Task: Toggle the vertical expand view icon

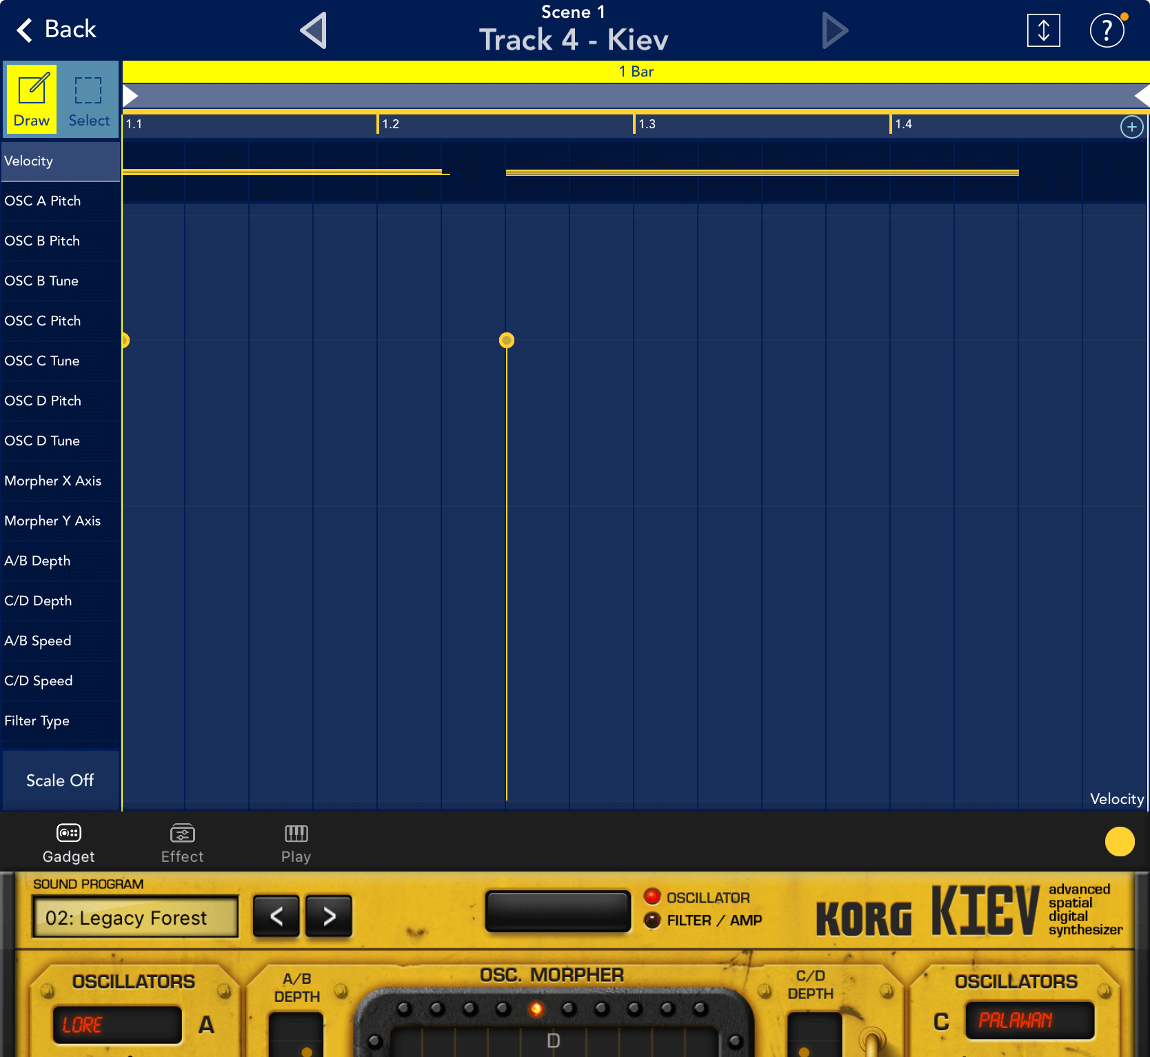Action: (x=1043, y=30)
